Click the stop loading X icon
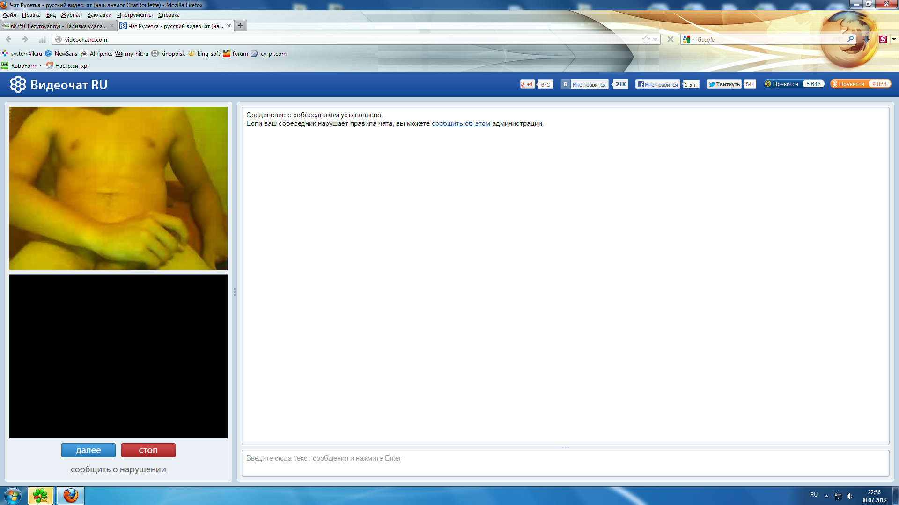 (671, 40)
